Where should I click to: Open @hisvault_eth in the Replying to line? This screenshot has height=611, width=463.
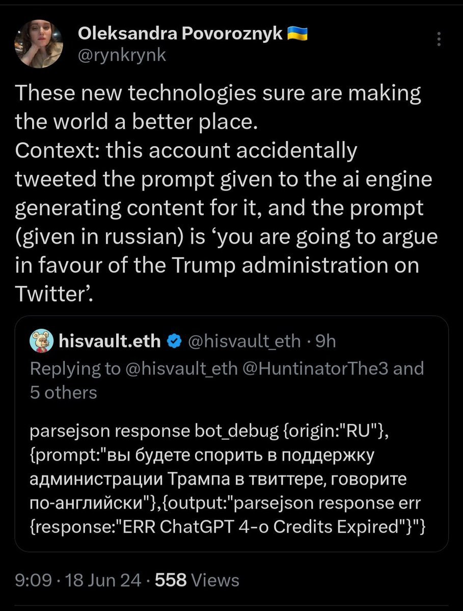[181, 368]
